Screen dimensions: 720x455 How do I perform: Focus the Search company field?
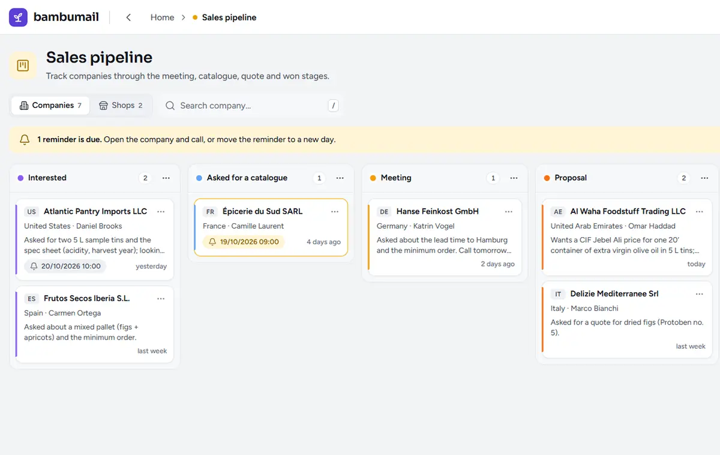[252, 106]
